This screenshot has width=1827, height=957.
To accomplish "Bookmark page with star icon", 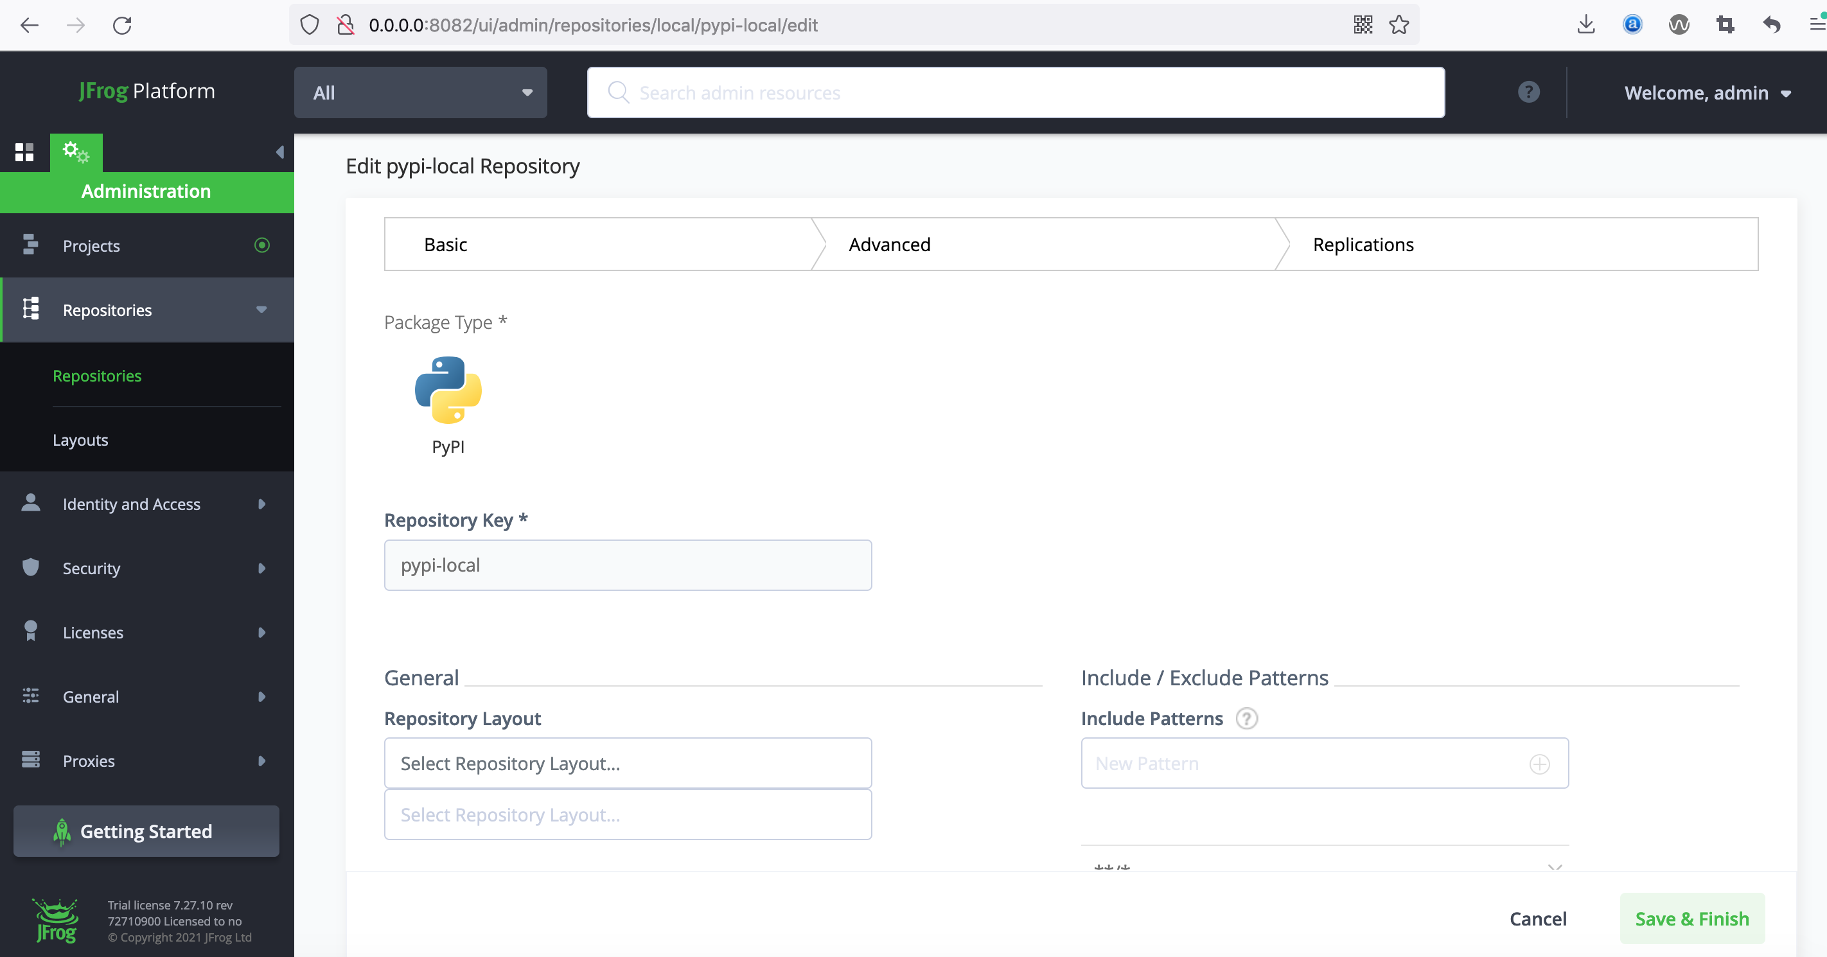I will click(x=1399, y=26).
